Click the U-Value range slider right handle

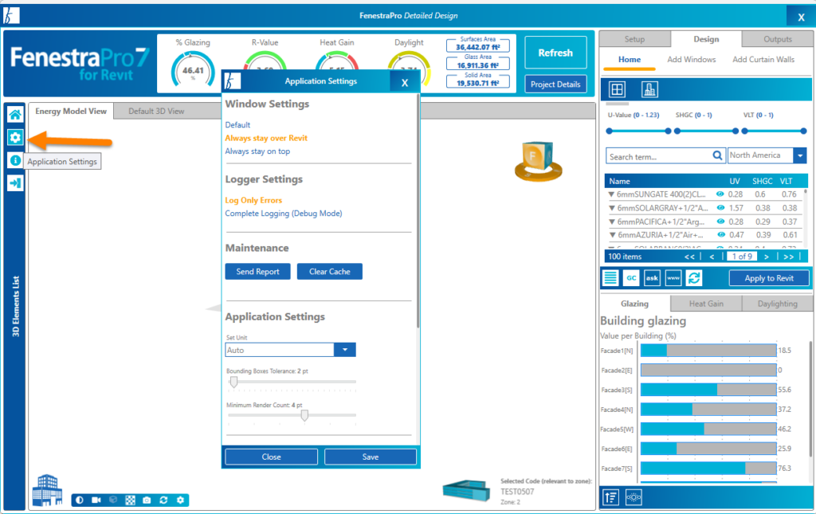668,131
